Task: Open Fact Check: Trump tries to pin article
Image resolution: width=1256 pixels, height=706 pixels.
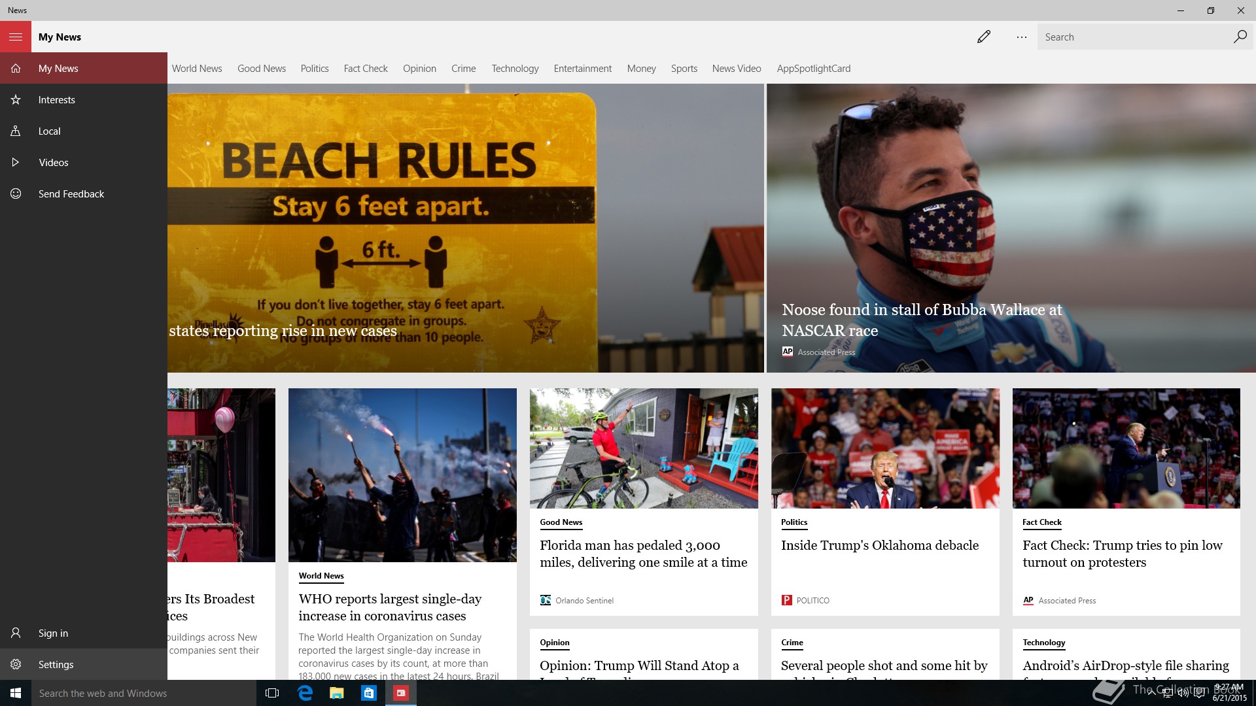Action: [x=1123, y=554]
